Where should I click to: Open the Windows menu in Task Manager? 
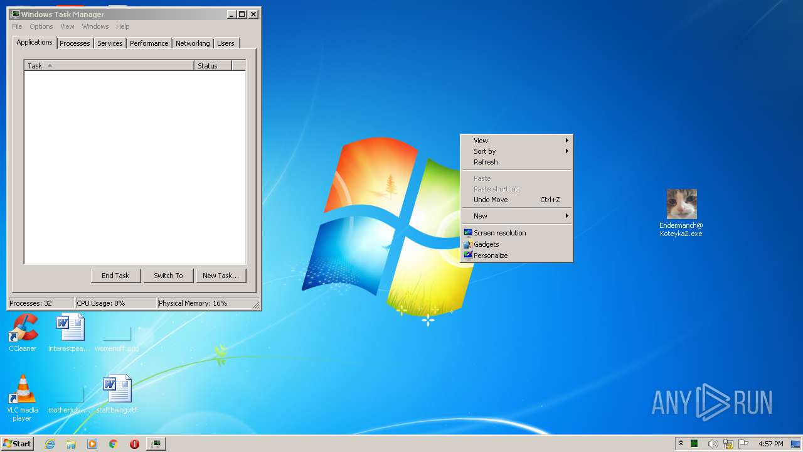(x=95, y=26)
